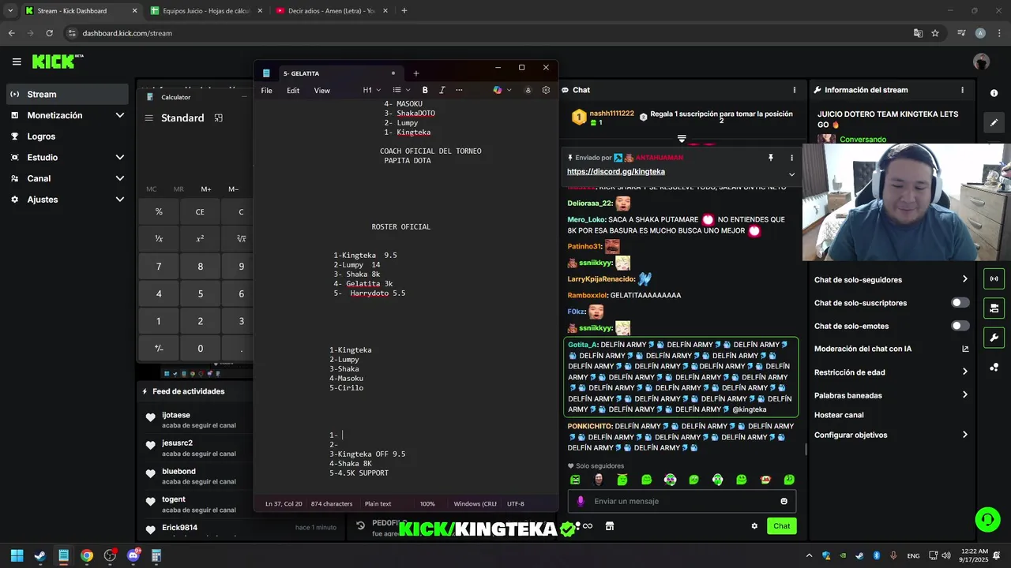
Task: Open Notepad View menu
Action: tap(322, 91)
